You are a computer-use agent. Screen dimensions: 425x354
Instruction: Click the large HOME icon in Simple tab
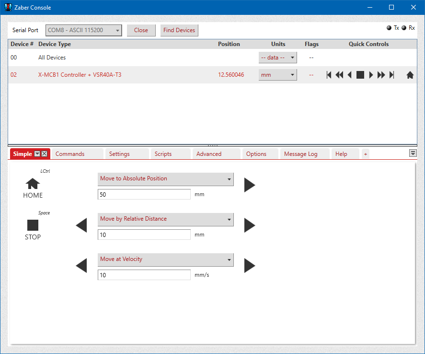33,184
